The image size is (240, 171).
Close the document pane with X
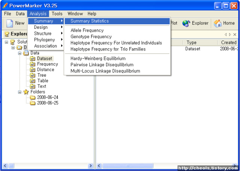tap(235, 35)
